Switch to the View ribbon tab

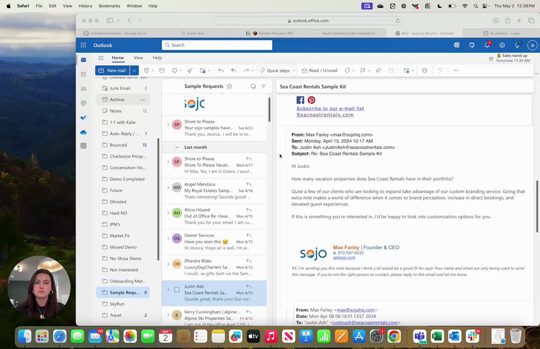click(x=138, y=58)
